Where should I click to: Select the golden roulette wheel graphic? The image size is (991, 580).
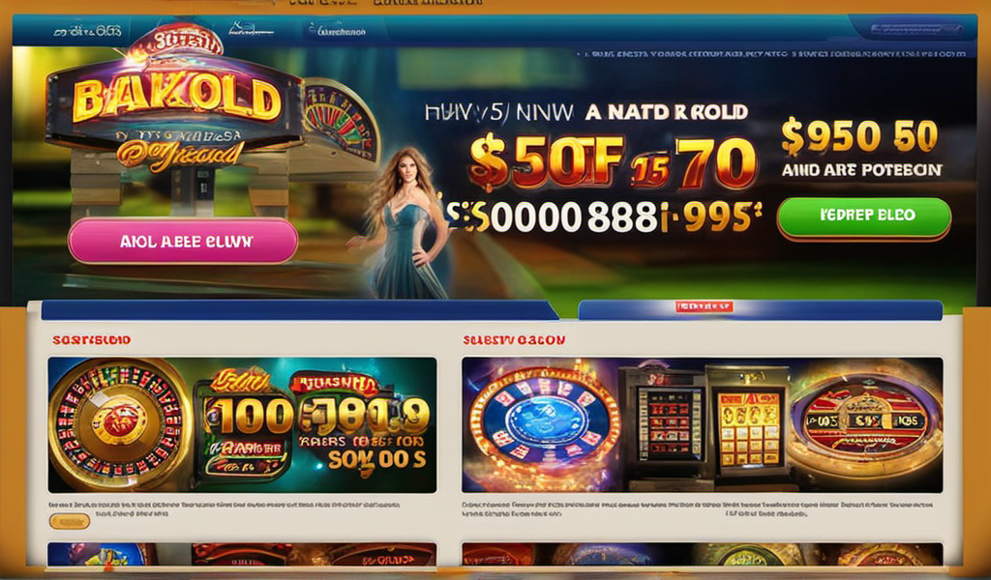119,424
